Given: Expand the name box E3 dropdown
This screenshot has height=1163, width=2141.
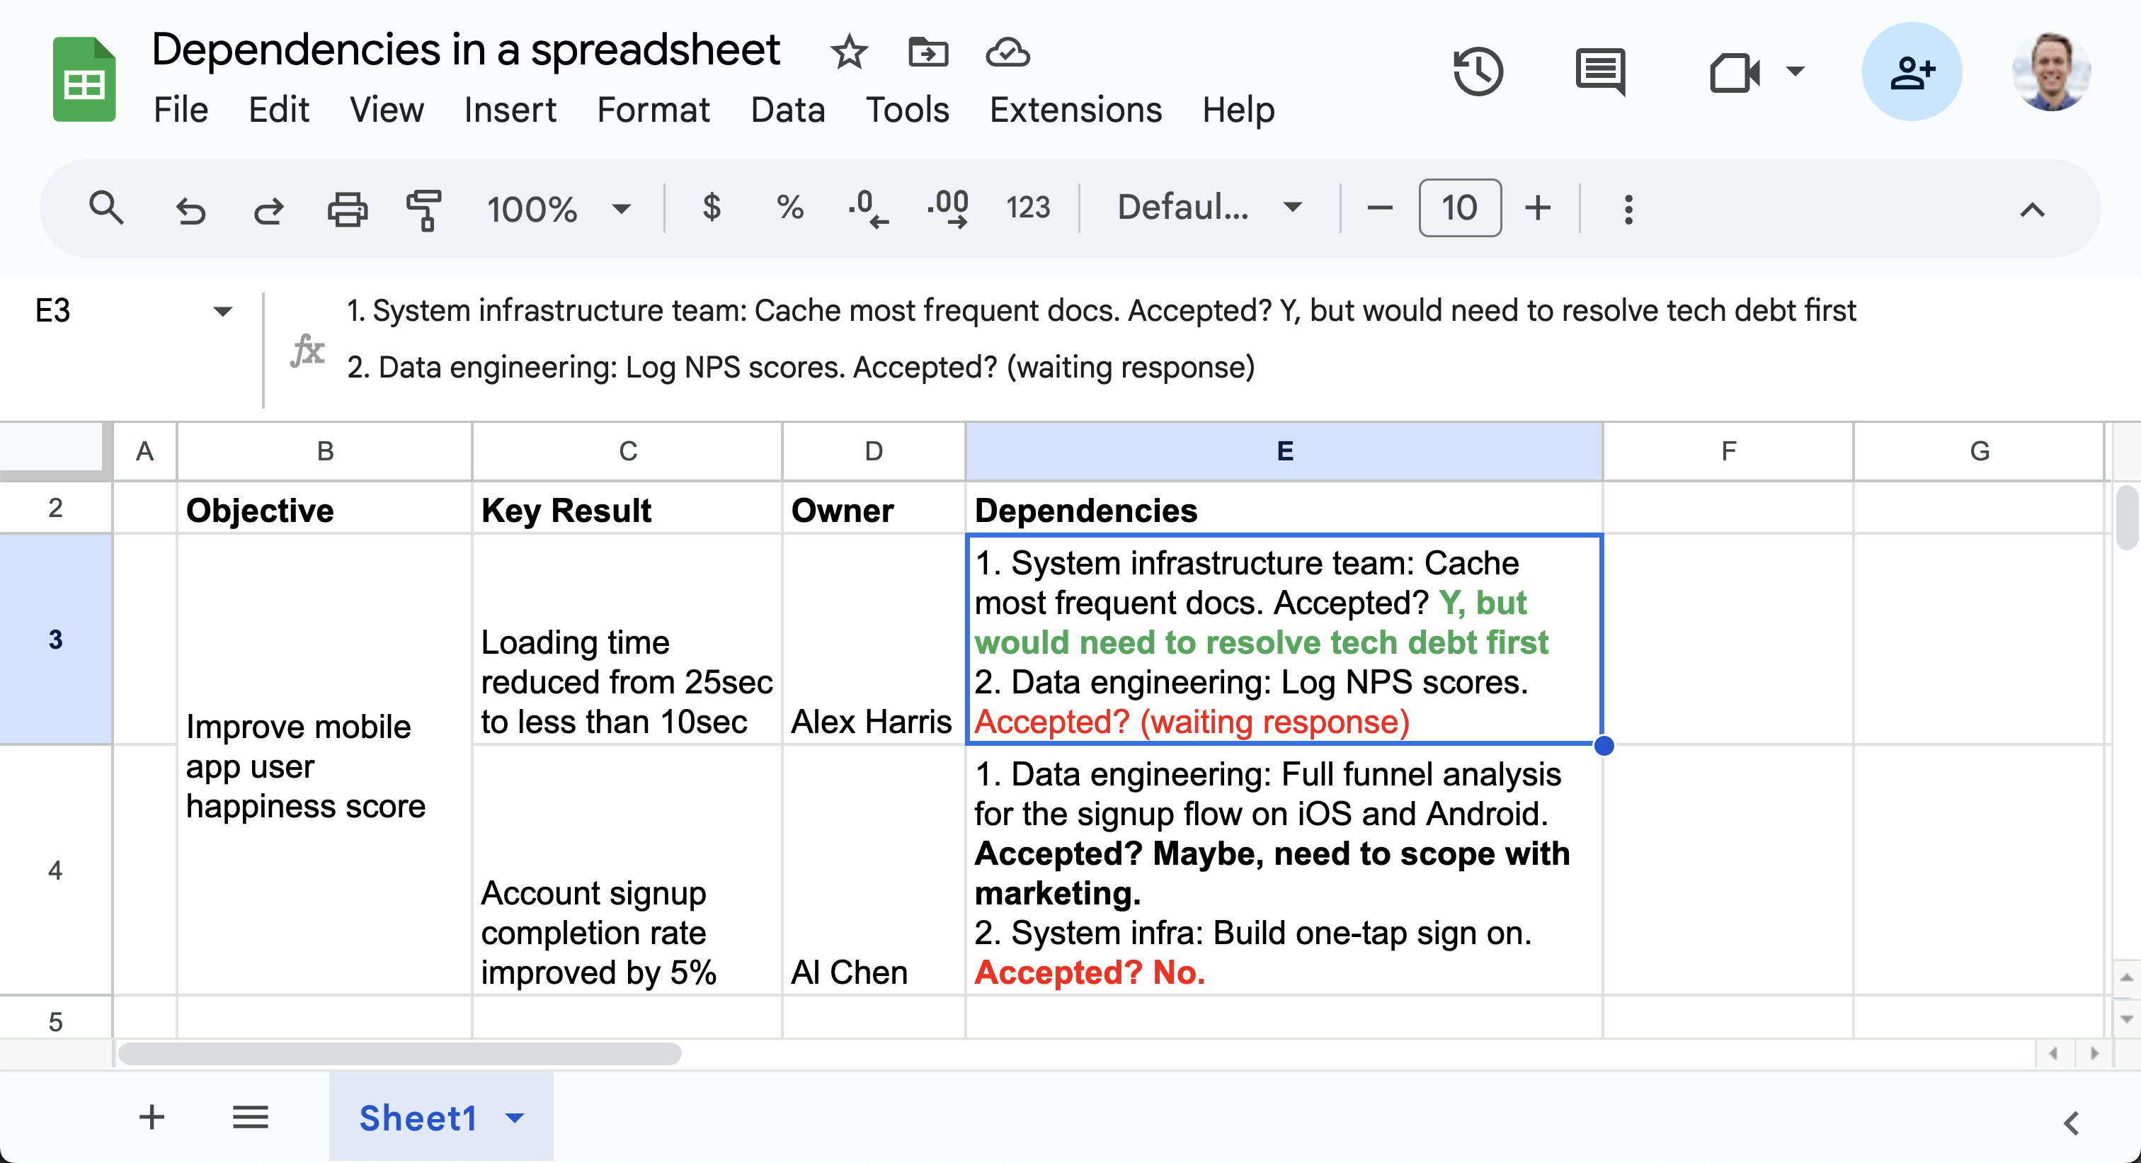Looking at the screenshot, I should [x=222, y=312].
